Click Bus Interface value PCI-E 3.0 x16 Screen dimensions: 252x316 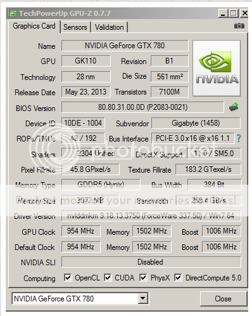[x=192, y=138]
